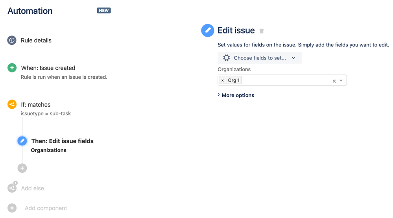Click the green Issue created trigger icon
Image resolution: width=393 pixels, height=218 pixels.
click(x=12, y=68)
